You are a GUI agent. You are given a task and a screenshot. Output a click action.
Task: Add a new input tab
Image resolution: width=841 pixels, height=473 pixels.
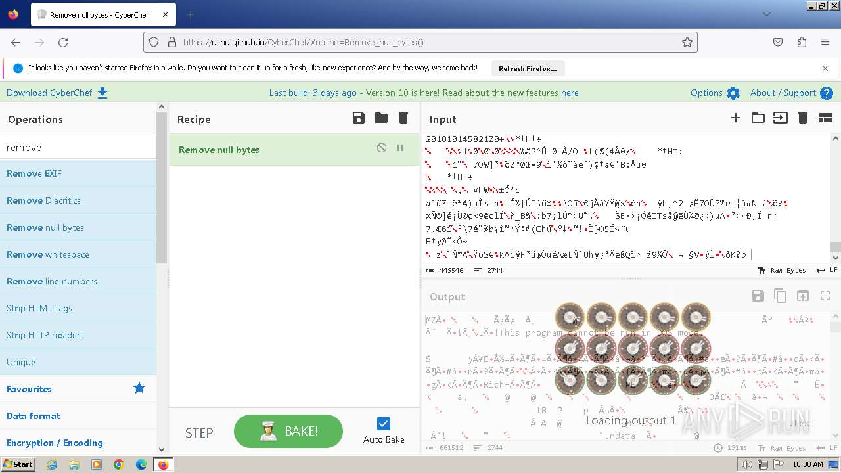[736, 118]
